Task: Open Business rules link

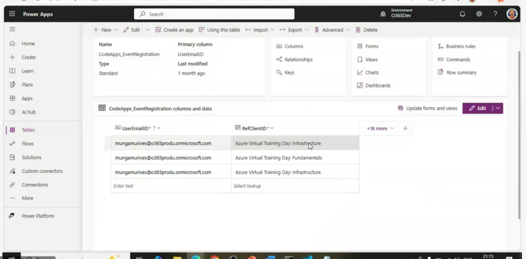Action: pyautogui.click(x=460, y=46)
